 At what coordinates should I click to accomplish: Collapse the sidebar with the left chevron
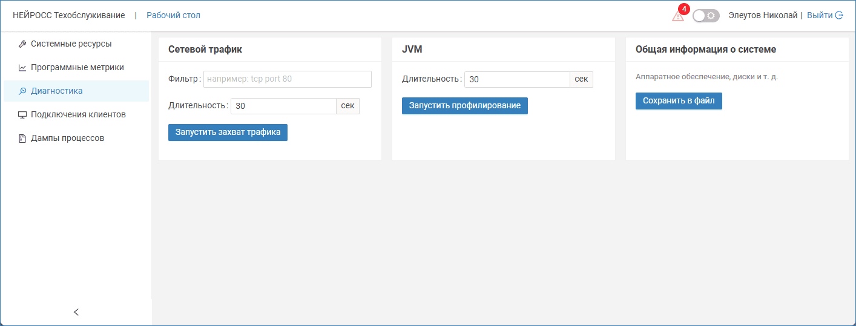pyautogui.click(x=76, y=312)
